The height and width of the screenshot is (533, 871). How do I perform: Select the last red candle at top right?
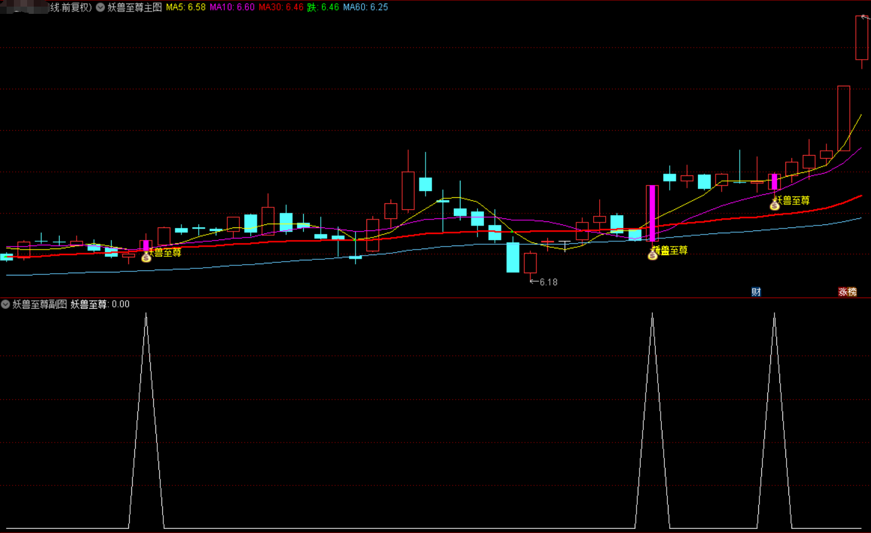click(x=862, y=38)
